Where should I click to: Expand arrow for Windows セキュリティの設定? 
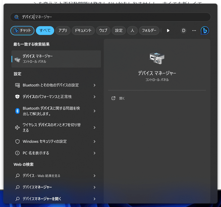pos(94,142)
